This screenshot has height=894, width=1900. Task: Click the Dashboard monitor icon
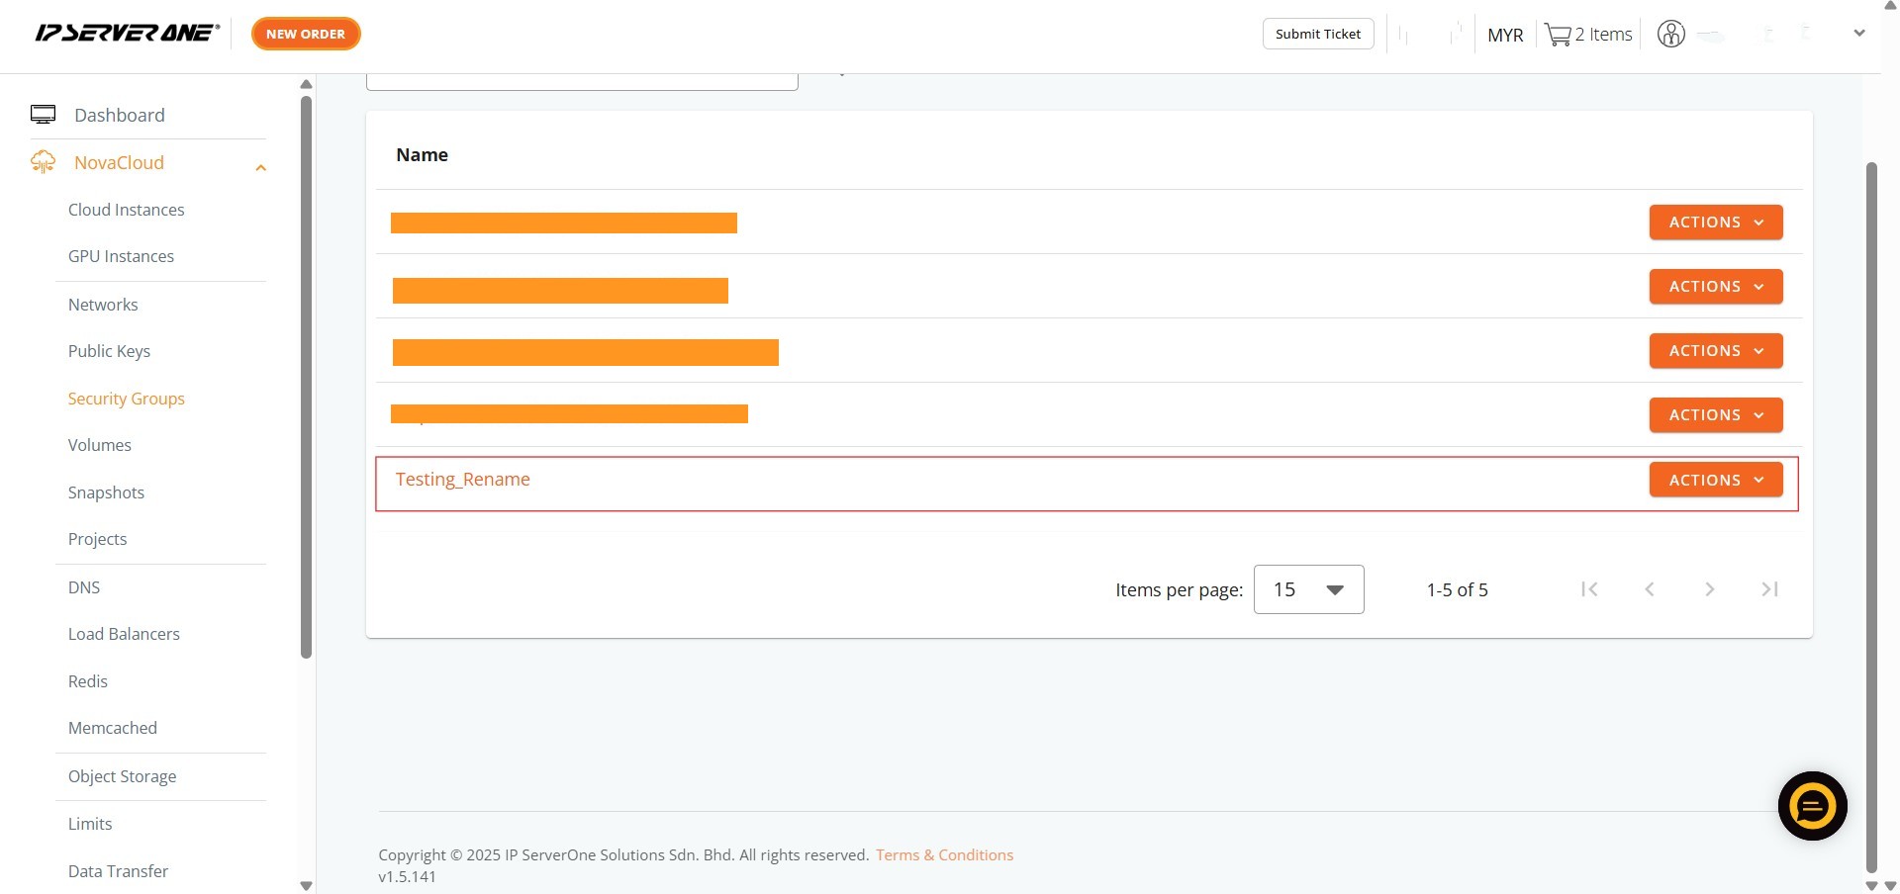(x=43, y=115)
